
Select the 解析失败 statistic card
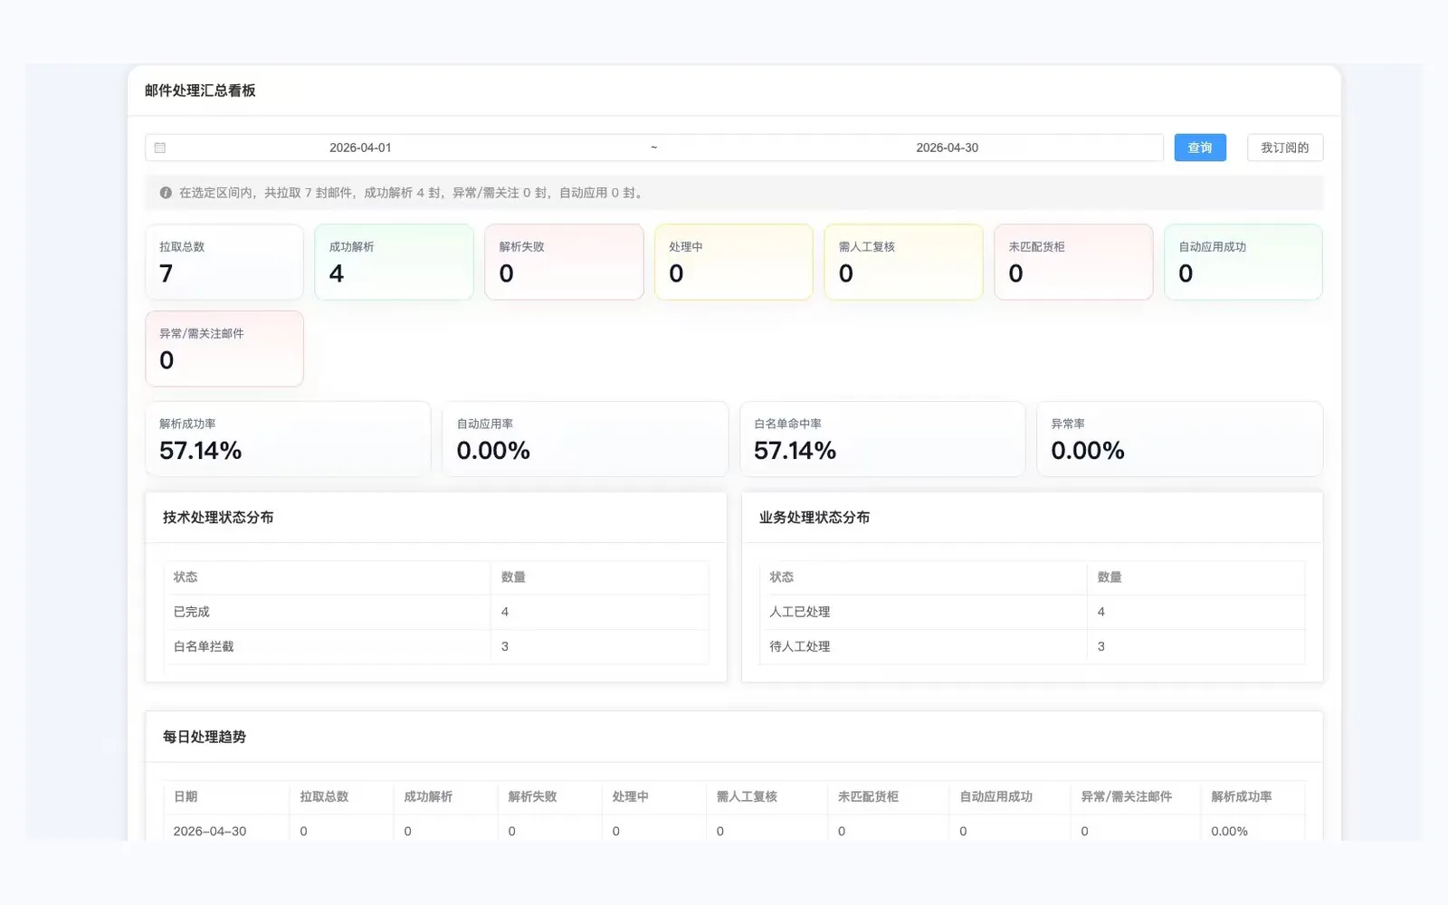(564, 262)
